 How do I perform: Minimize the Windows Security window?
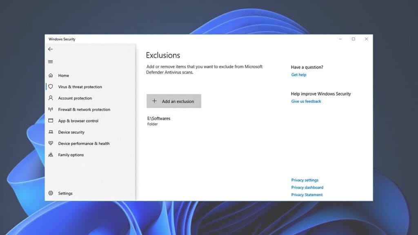(340, 39)
